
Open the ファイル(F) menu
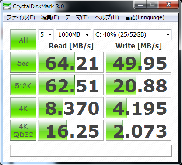(x=21, y=17)
